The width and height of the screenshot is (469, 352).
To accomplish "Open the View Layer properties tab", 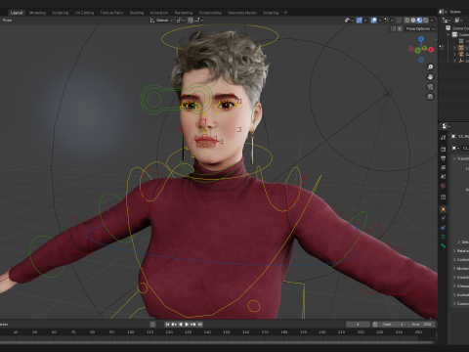I will tap(443, 167).
